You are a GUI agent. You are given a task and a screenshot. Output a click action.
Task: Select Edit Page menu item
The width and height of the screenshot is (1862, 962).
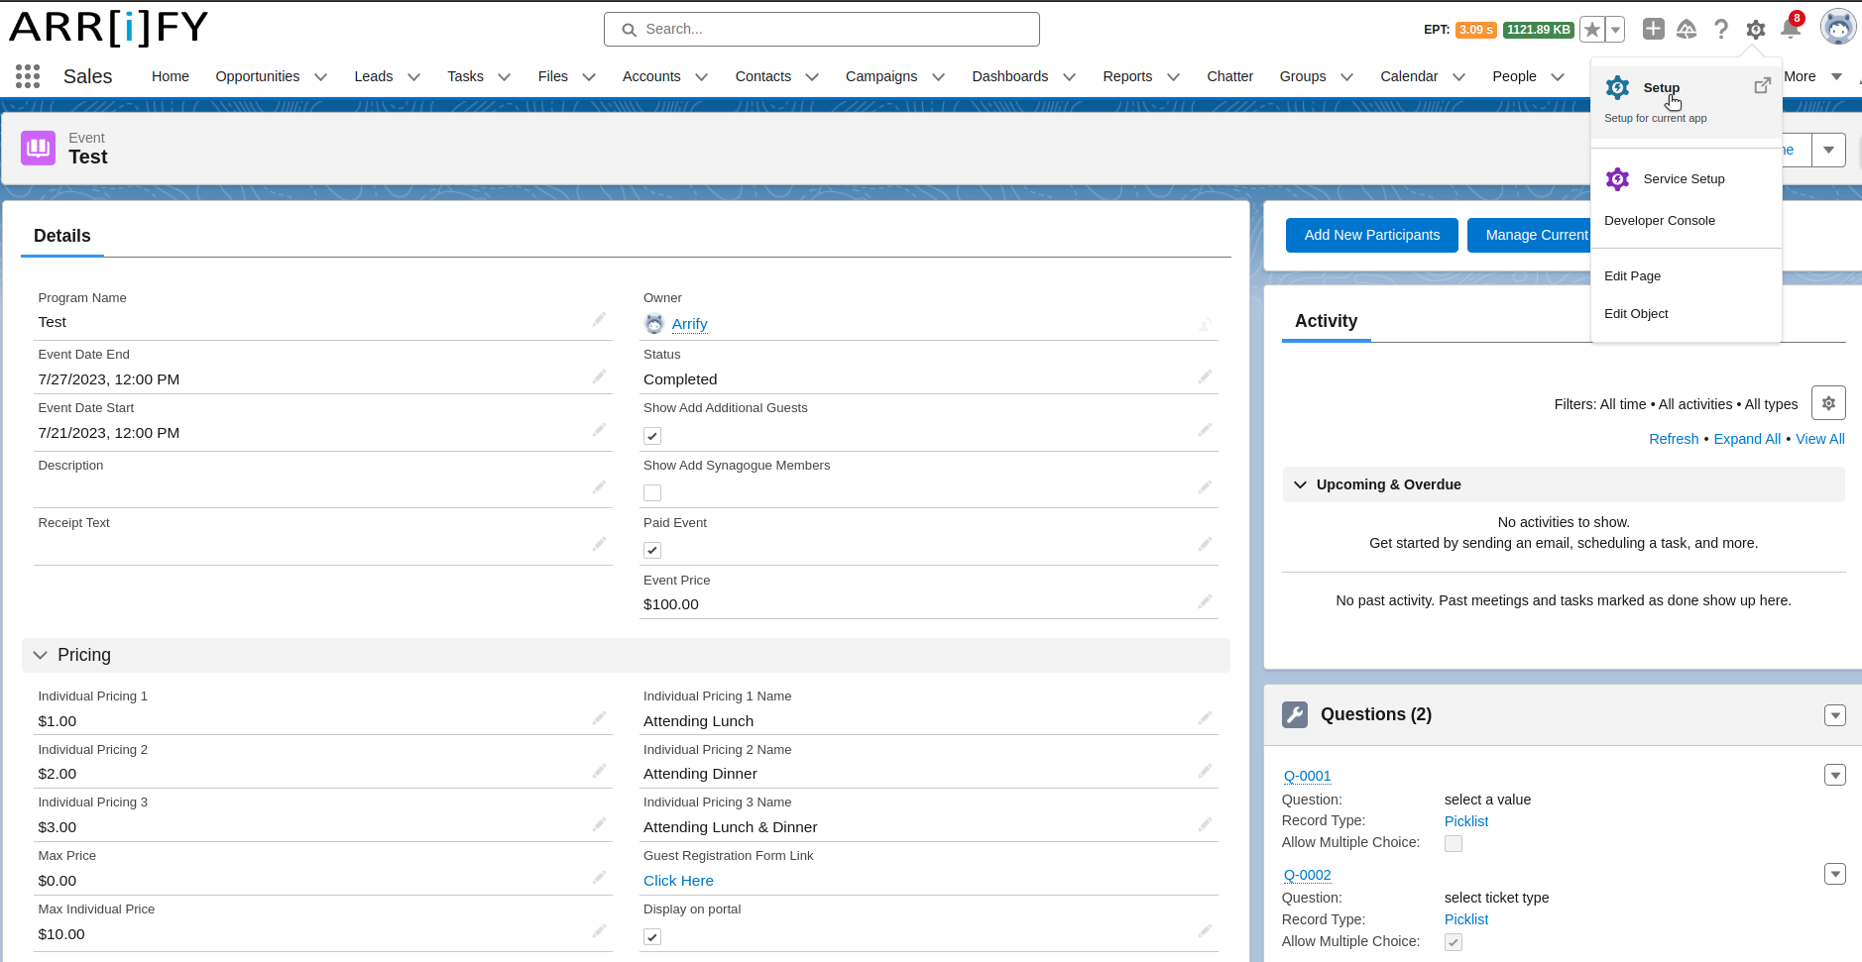point(1632,276)
